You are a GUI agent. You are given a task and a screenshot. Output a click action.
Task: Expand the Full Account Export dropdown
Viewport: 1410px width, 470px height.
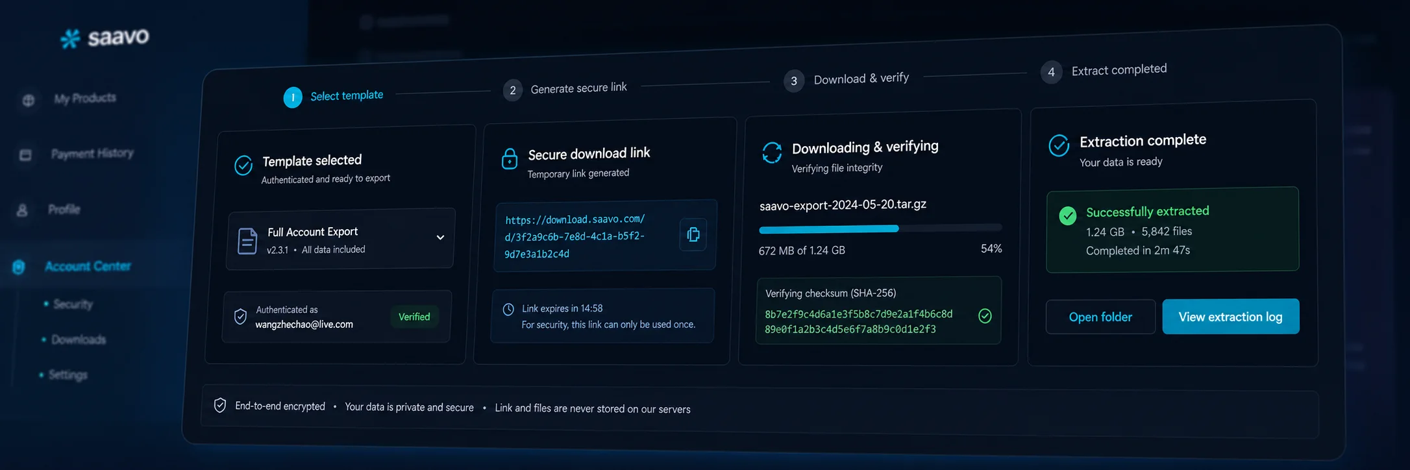point(440,238)
